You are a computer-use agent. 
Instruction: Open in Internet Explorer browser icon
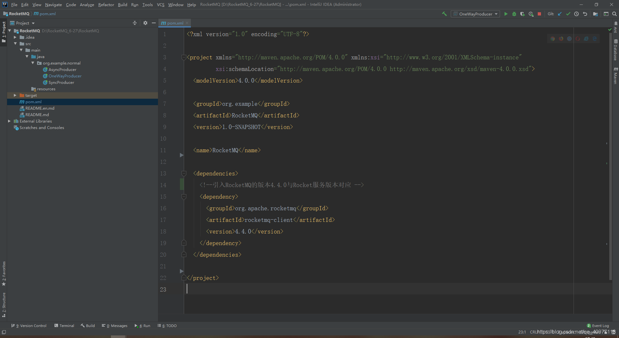click(x=586, y=39)
